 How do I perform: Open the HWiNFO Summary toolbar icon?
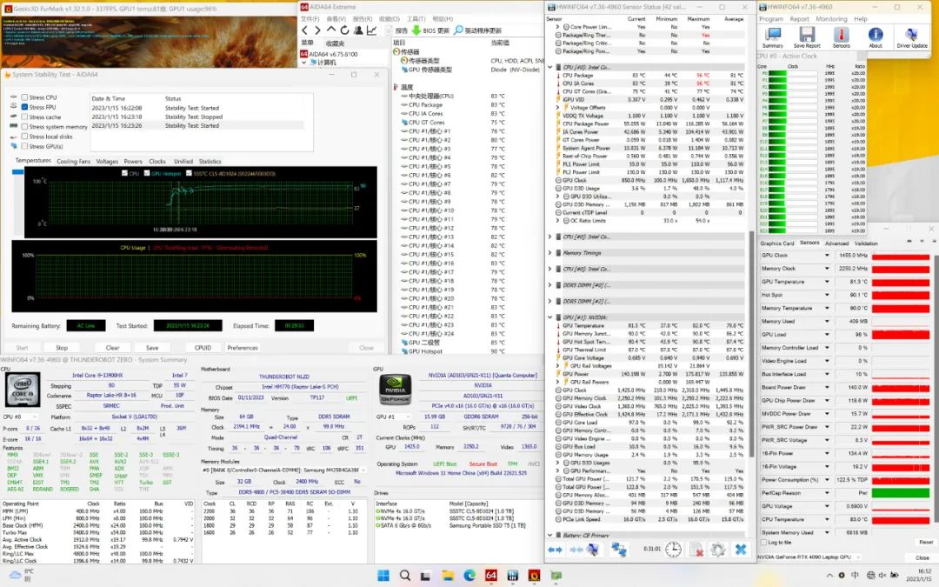[772, 35]
